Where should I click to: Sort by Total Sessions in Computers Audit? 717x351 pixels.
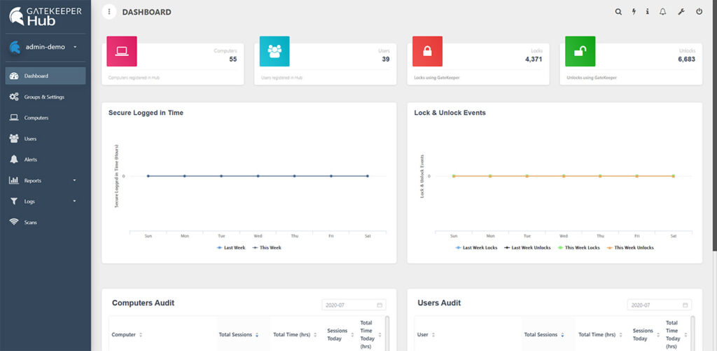click(x=239, y=335)
